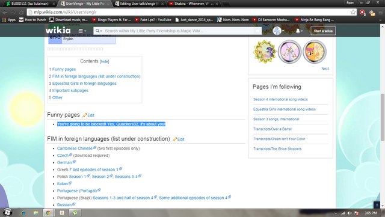Open Cantonese Chinese external link
The height and width of the screenshot is (217, 385).
point(75,148)
